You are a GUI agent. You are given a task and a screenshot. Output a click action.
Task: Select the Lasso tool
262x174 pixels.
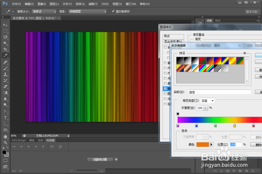[5, 37]
